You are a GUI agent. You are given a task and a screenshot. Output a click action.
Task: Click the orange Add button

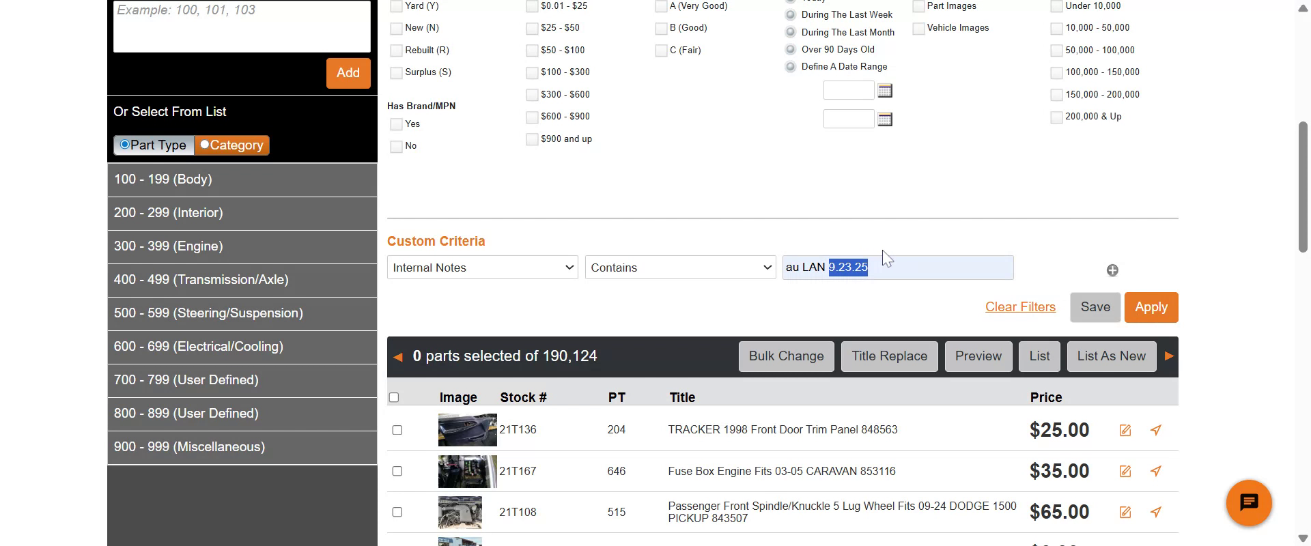(348, 73)
